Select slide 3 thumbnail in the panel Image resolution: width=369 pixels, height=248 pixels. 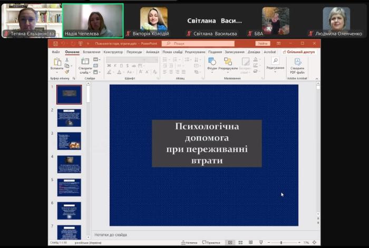(x=69, y=141)
